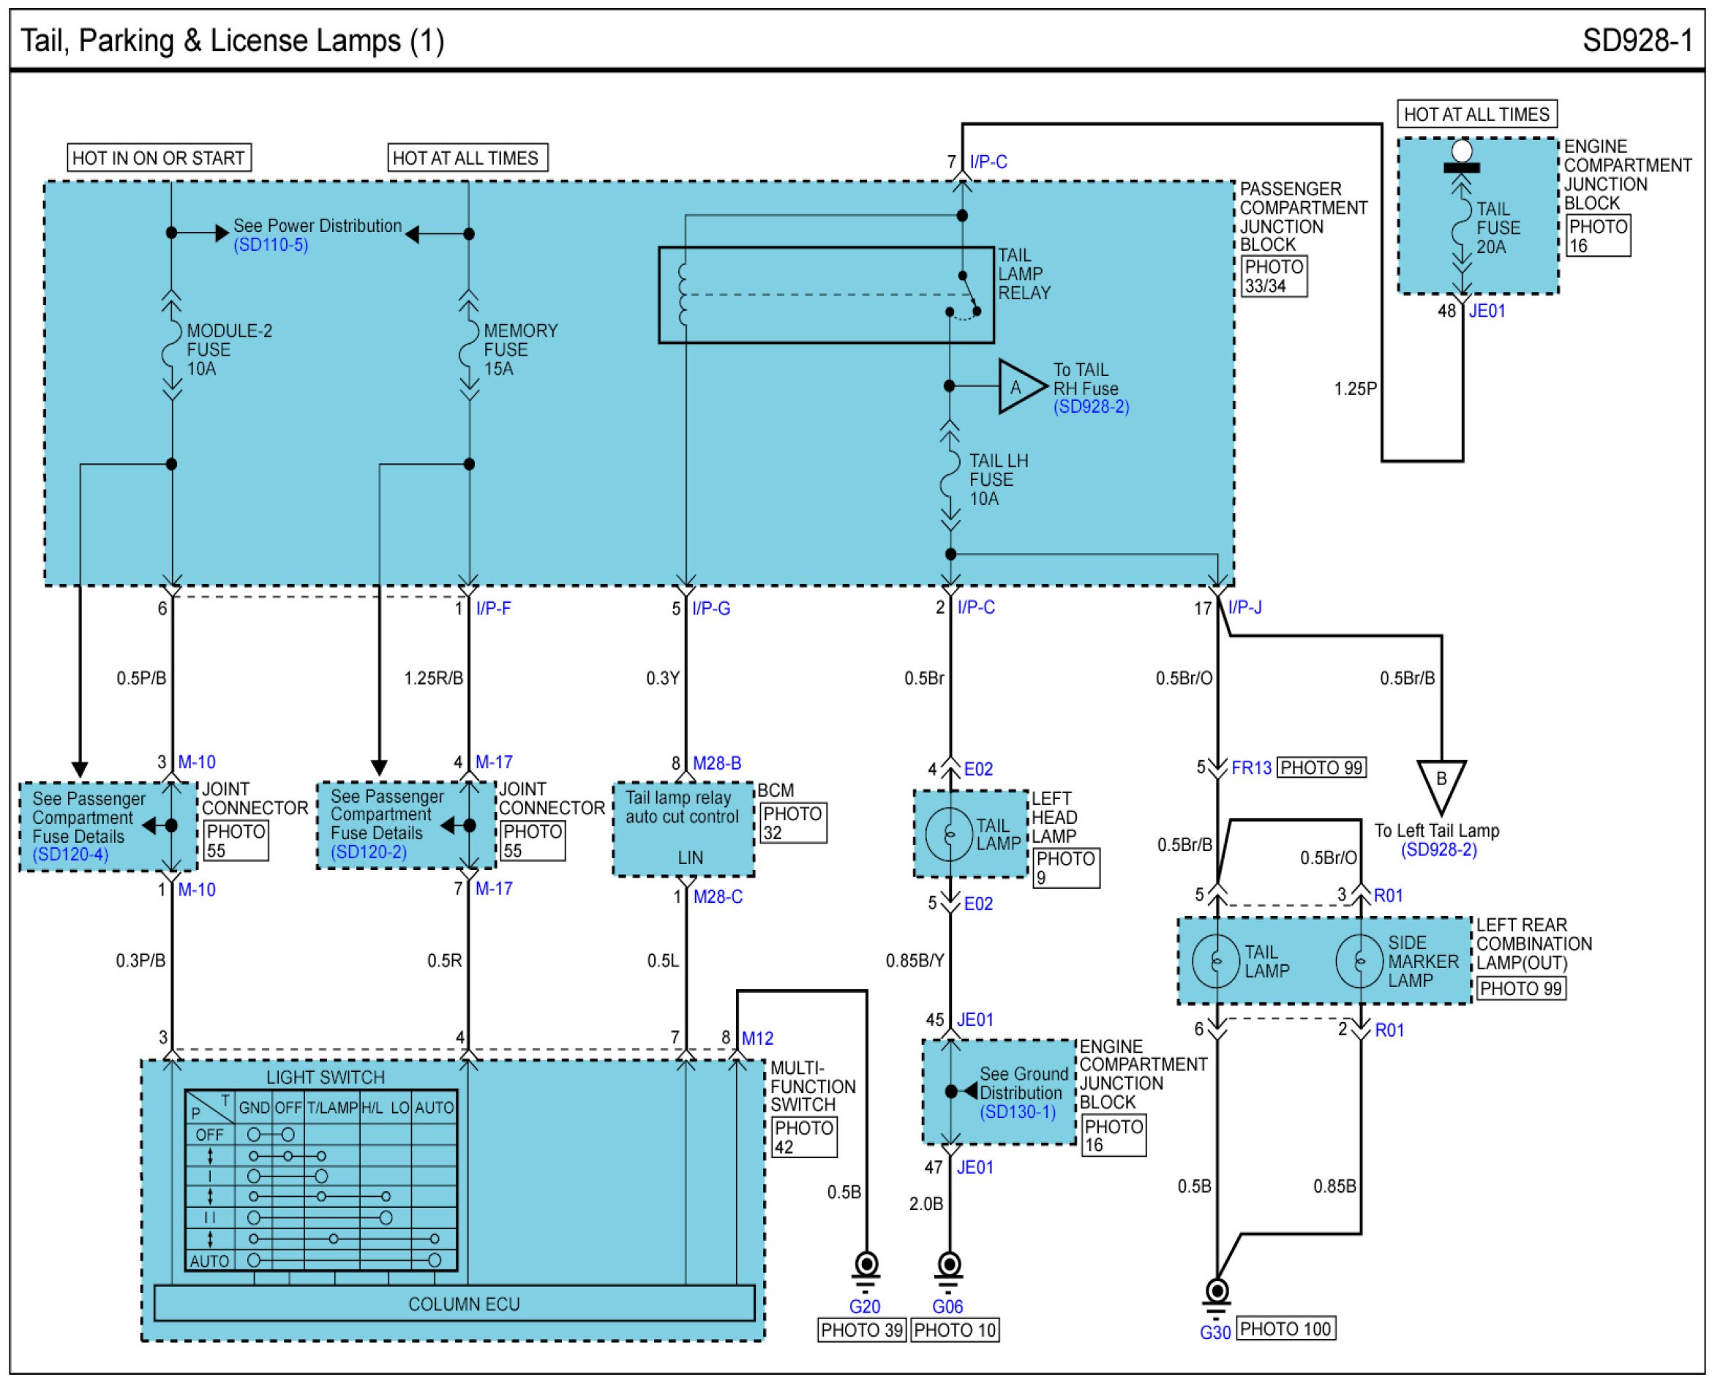The image size is (1712, 1385).
Task: Click the G30 ground symbol
Action: coord(1217,1291)
